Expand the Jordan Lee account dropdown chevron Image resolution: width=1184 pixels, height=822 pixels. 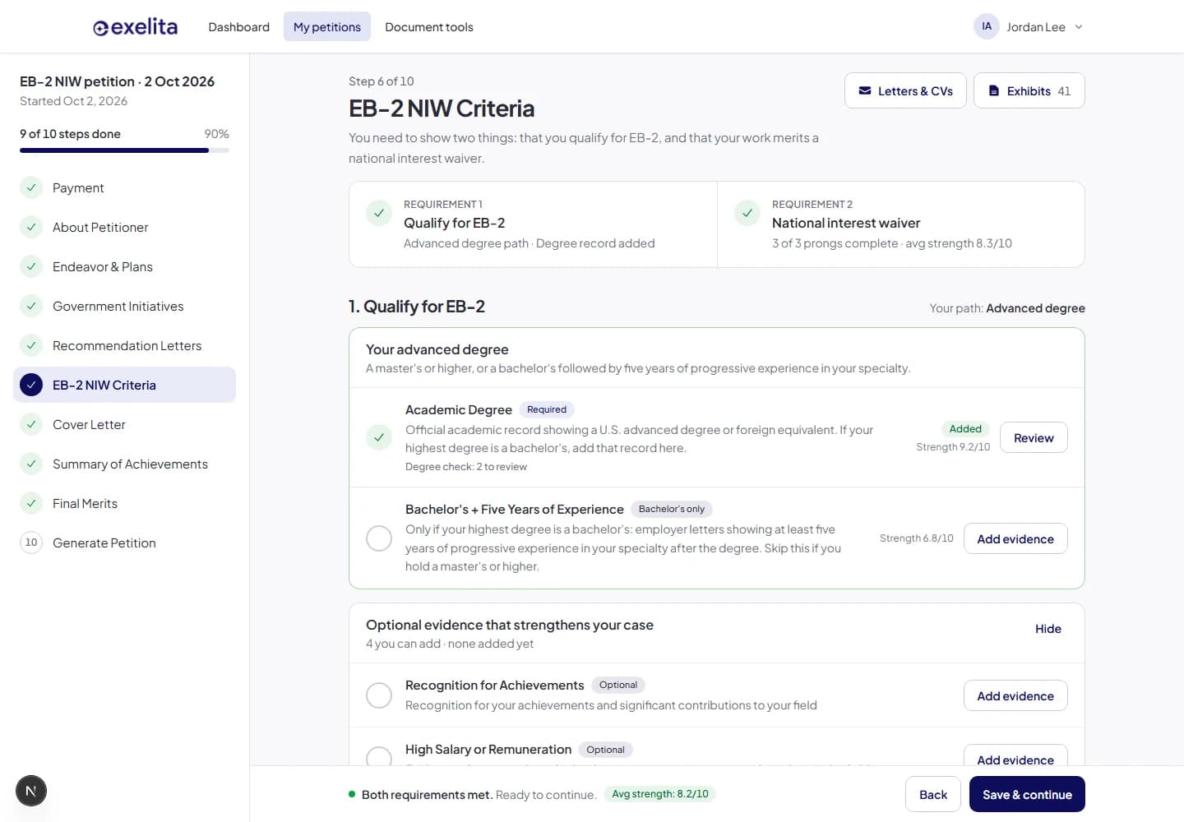coord(1079,27)
